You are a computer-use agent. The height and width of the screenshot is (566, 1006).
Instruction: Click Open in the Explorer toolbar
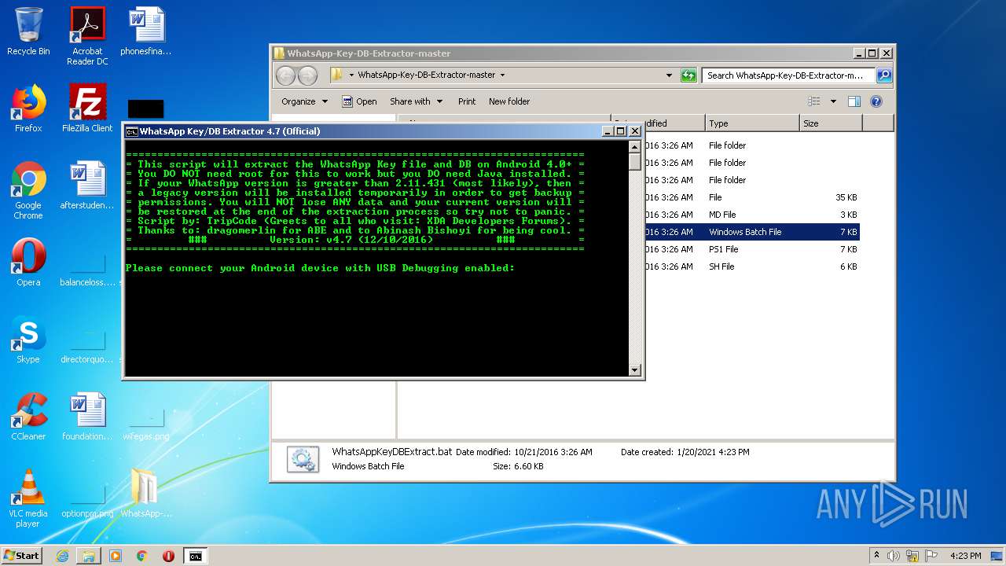point(359,101)
